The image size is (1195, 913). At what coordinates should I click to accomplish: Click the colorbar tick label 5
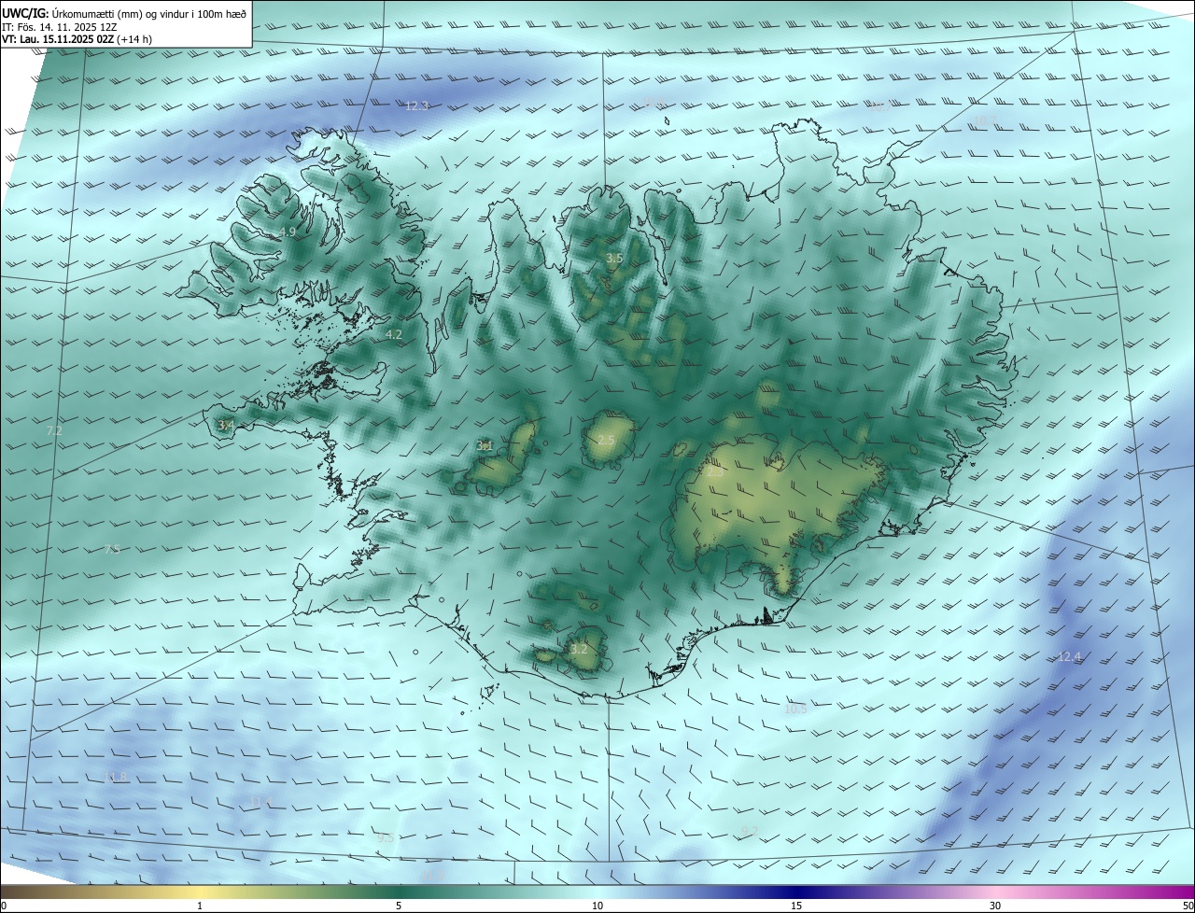[399, 906]
